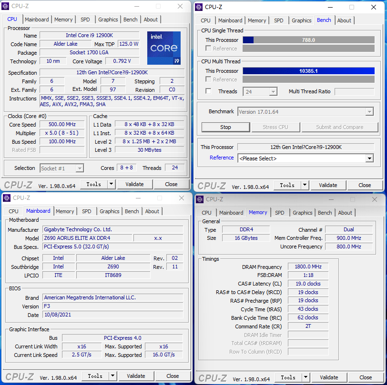
Task: Click the CPU-Z app icon in Memory window title bar
Action: pos(200,199)
